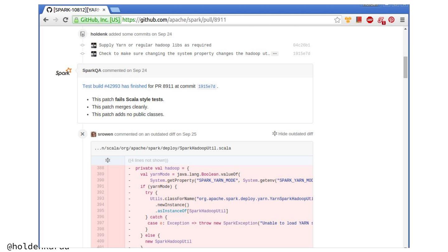Click the yellow boxes extension icon

click(348, 20)
